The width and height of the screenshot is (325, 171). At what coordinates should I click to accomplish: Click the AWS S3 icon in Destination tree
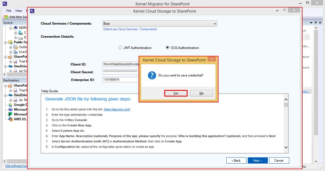pos(11,119)
